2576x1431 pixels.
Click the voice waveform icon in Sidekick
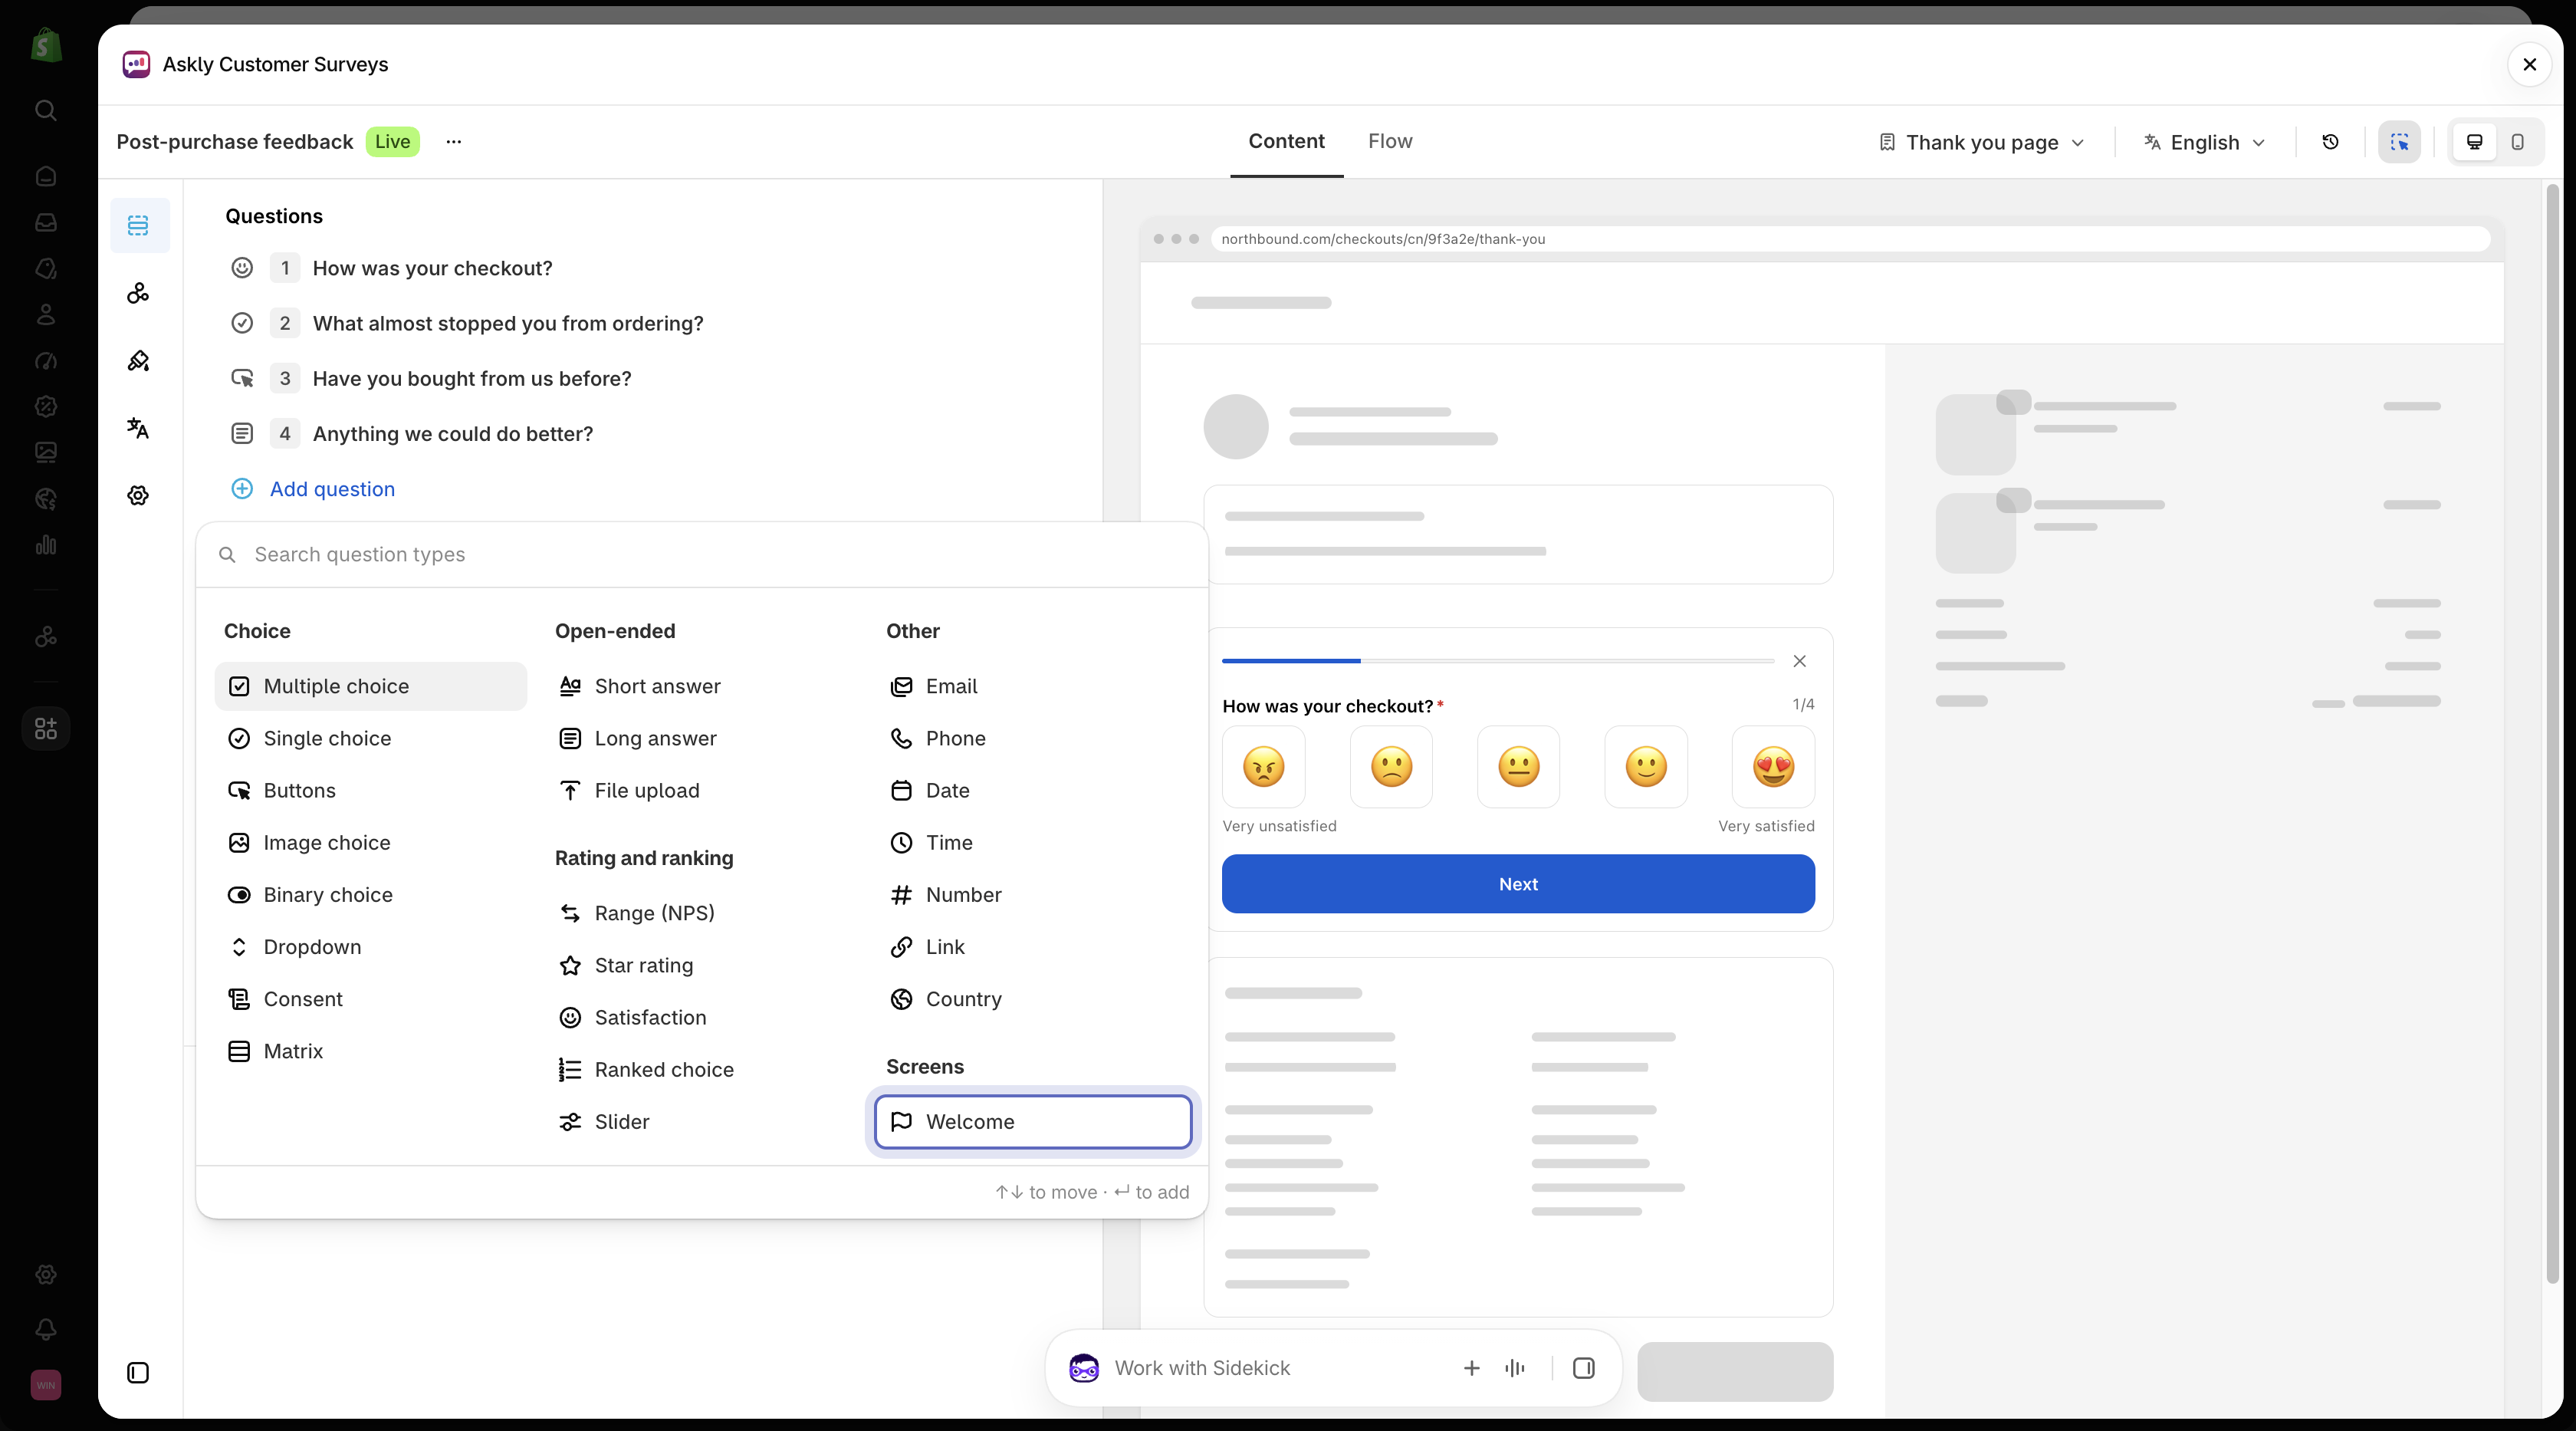pyautogui.click(x=1515, y=1368)
